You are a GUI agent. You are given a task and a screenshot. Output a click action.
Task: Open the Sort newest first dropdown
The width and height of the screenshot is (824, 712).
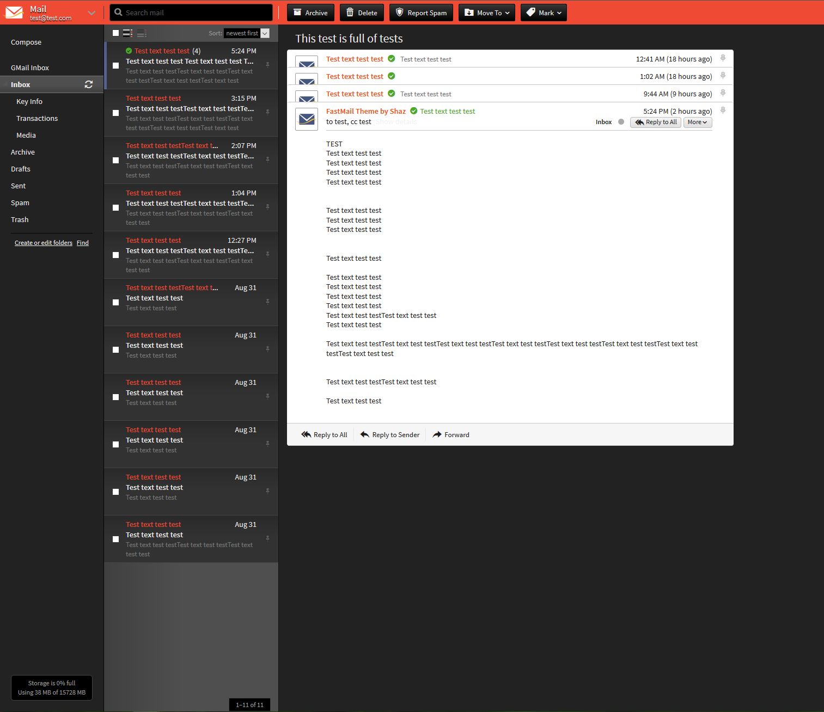pyautogui.click(x=246, y=33)
